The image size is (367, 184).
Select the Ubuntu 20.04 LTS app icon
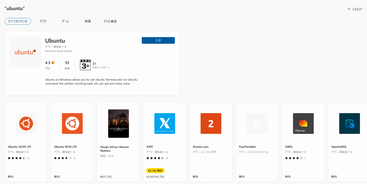(x=26, y=123)
